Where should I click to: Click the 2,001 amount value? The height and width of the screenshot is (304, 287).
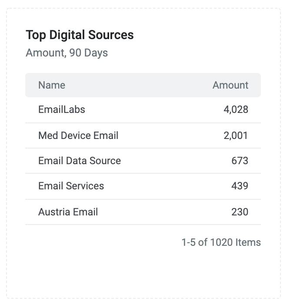[236, 135]
